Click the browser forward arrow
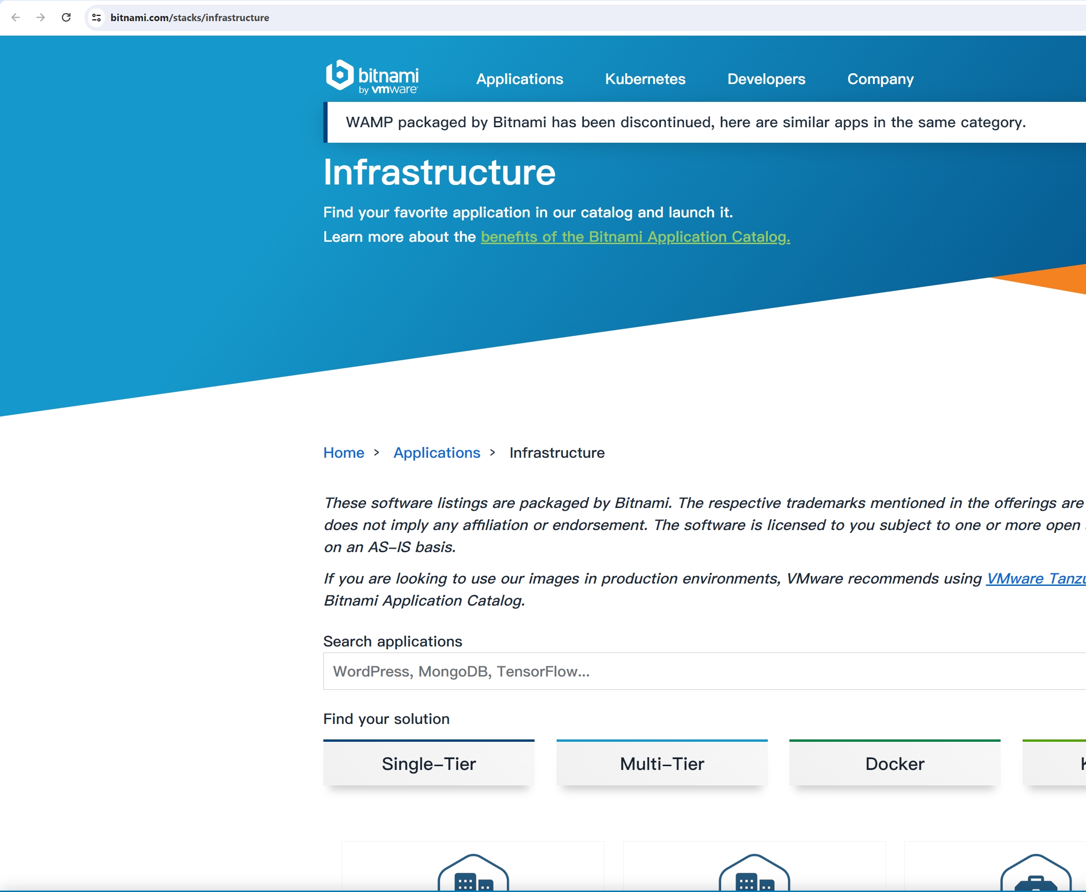Viewport: 1086px width, 892px height. [40, 17]
